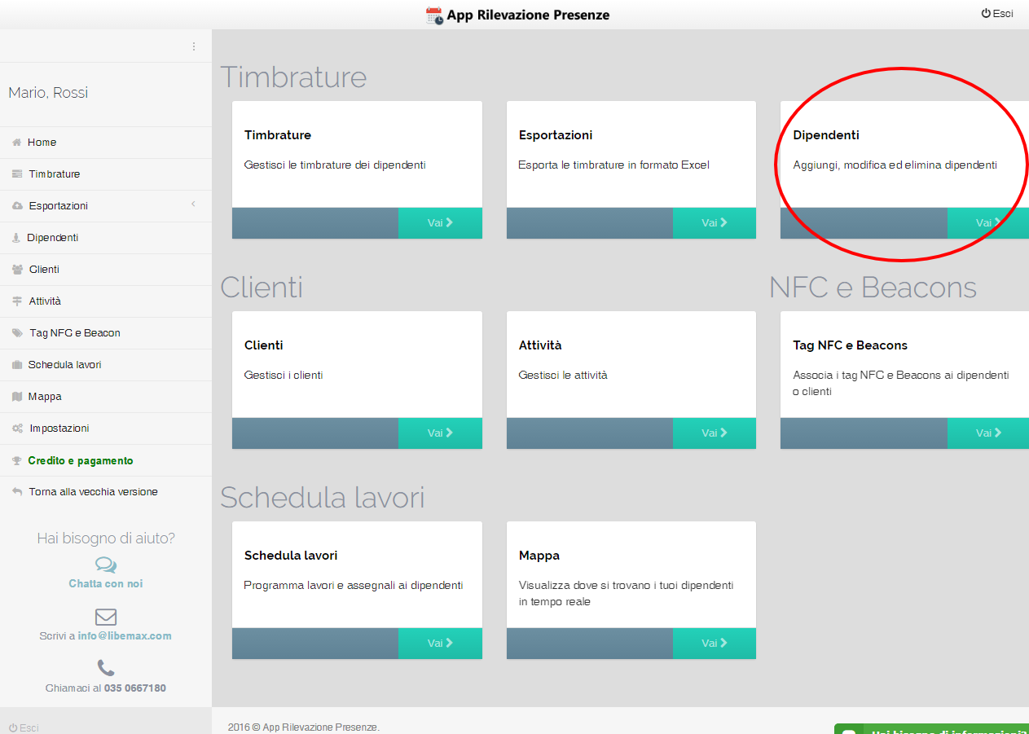Click the info@libemax.com email link

tap(125, 636)
